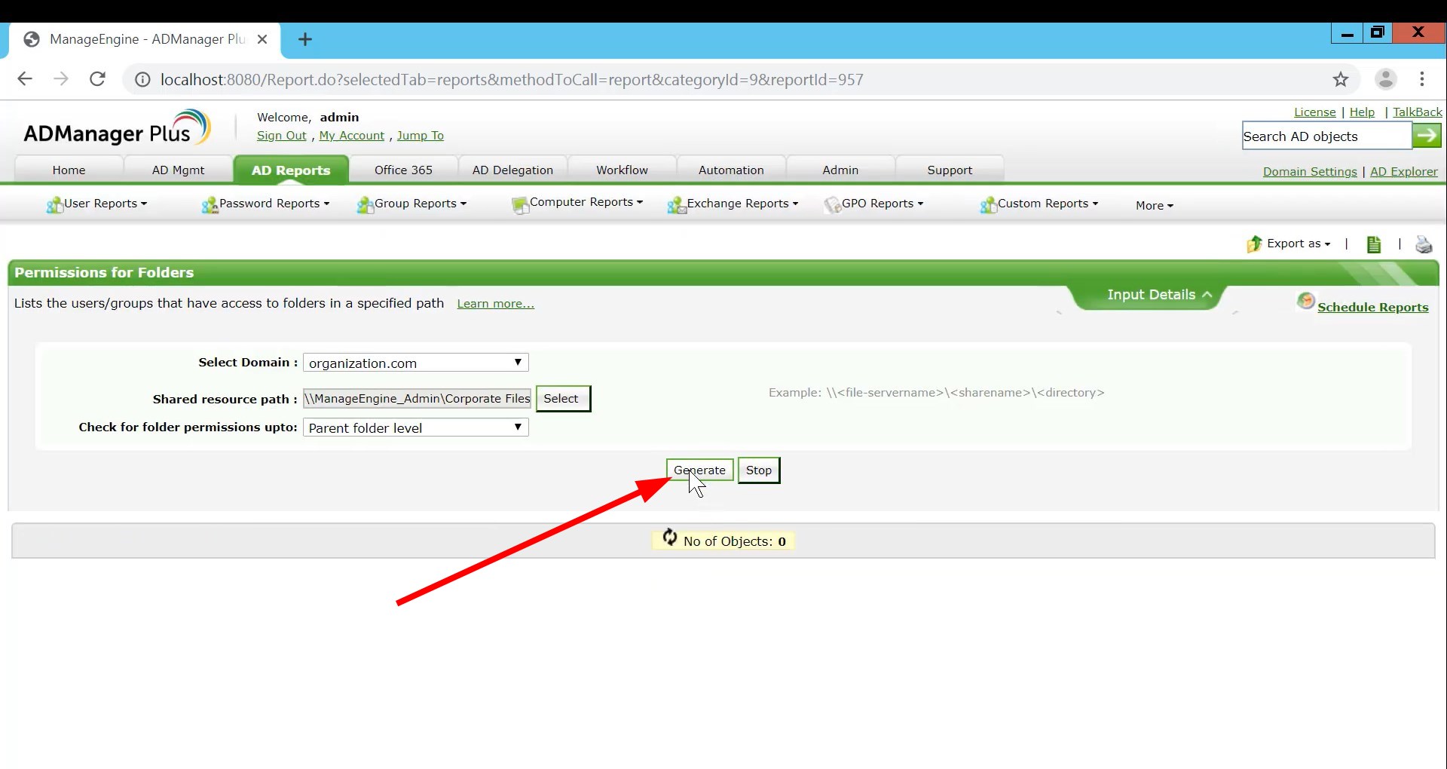Screen dimensions: 1447x769
Task: Open the Schedule Reports clock icon
Action: (x=1306, y=302)
